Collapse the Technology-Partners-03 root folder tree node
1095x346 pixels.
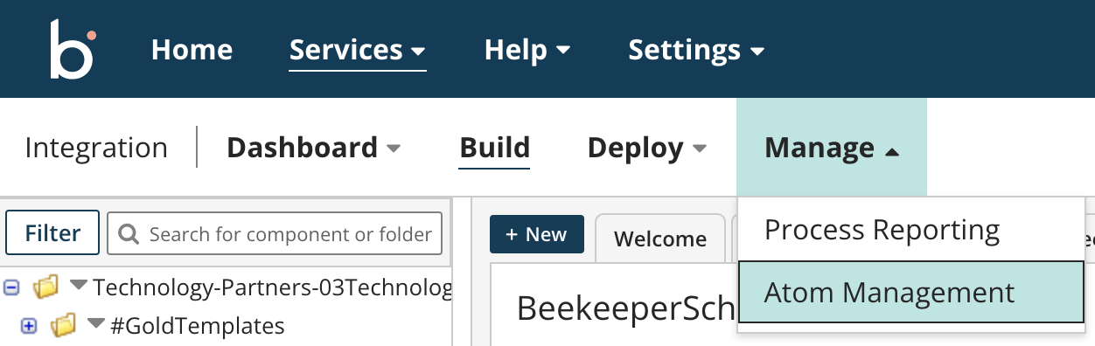click(x=12, y=287)
